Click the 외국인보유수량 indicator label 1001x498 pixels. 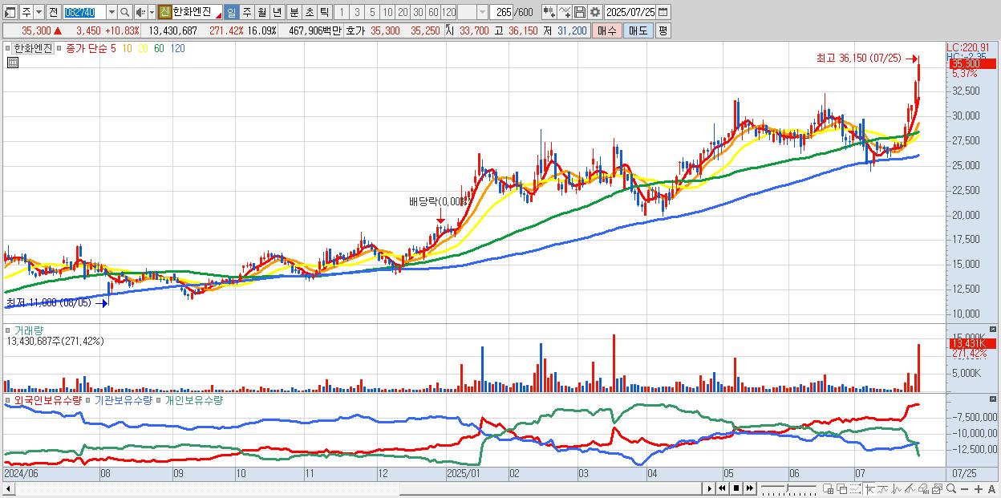(48, 399)
